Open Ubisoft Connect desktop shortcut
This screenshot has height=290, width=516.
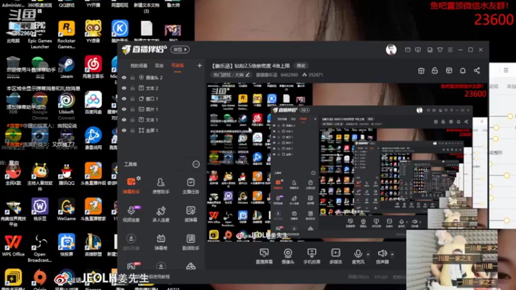[66, 106]
